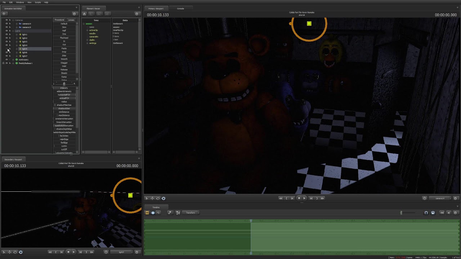The width and height of the screenshot is (461, 259).
Task: Open the camera14 dropdown in primary viewport
Action: [x=440, y=198]
